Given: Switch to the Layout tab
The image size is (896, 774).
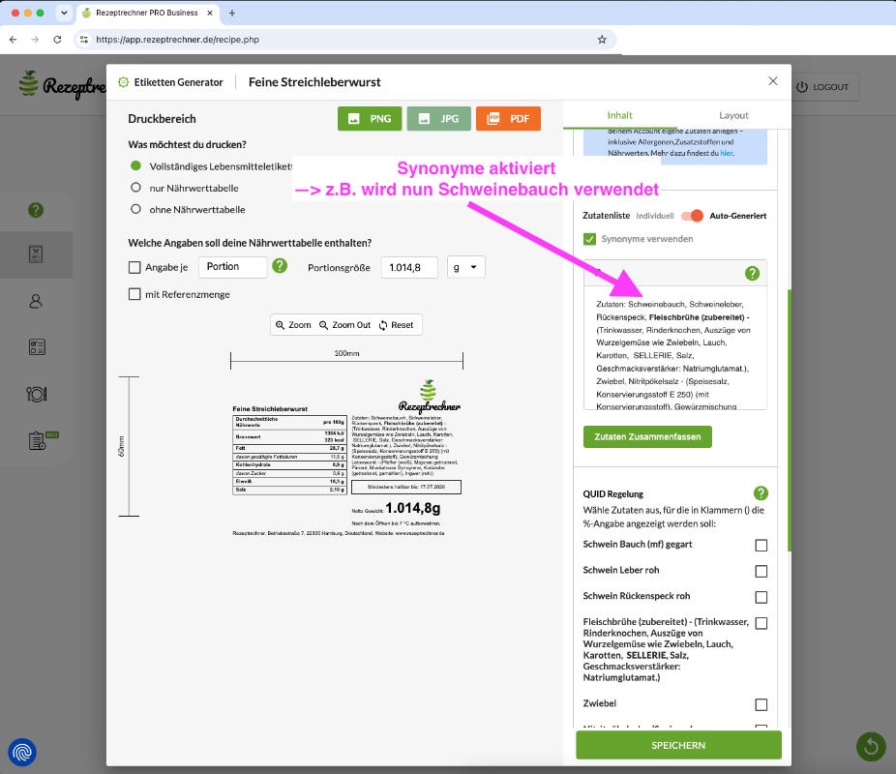Looking at the screenshot, I should 733,115.
